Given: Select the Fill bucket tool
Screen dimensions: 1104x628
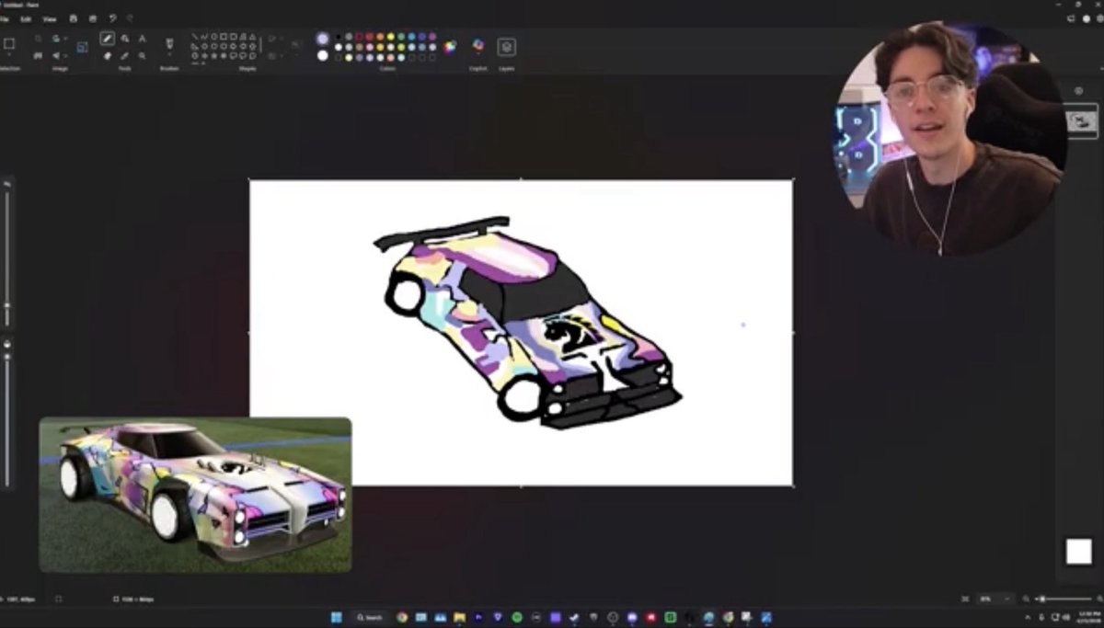Looking at the screenshot, I should [124, 39].
